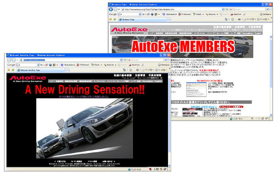
Task: Open recent pages dropdown in Members window
Action: point(119,10)
